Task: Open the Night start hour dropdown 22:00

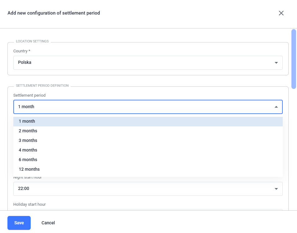Action: coord(148,189)
